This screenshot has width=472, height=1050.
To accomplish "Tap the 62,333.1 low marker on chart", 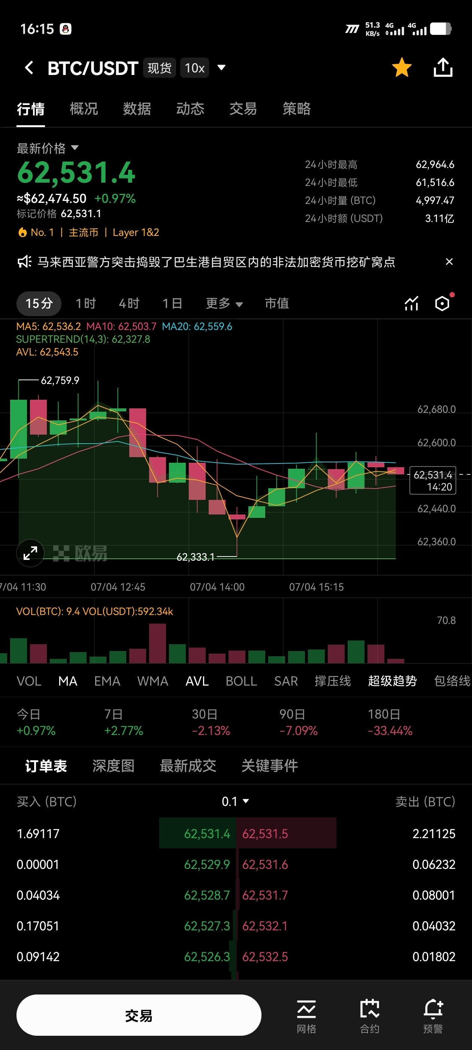I will point(196,557).
